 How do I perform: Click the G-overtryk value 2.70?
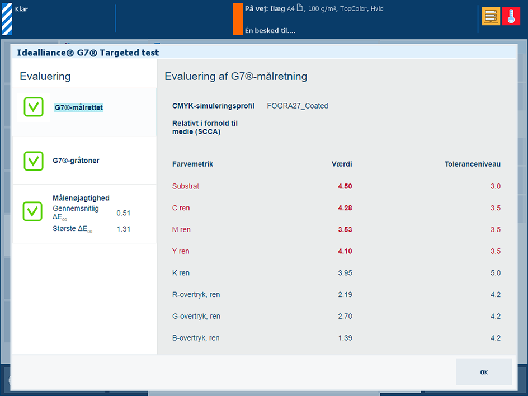tap(345, 316)
